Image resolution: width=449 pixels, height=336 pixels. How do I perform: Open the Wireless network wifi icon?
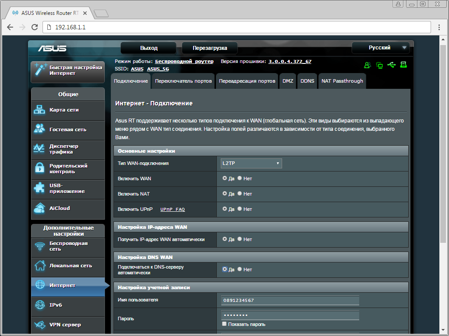pyautogui.click(x=40, y=246)
